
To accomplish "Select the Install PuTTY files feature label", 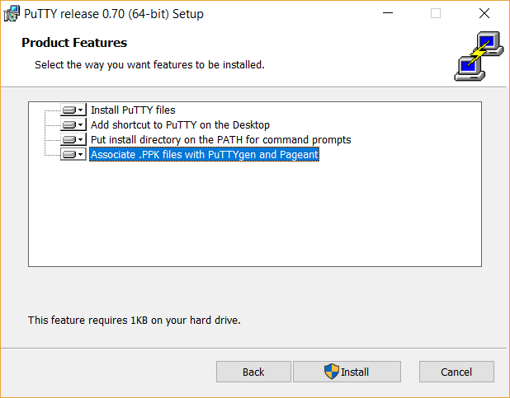I will coord(133,110).
